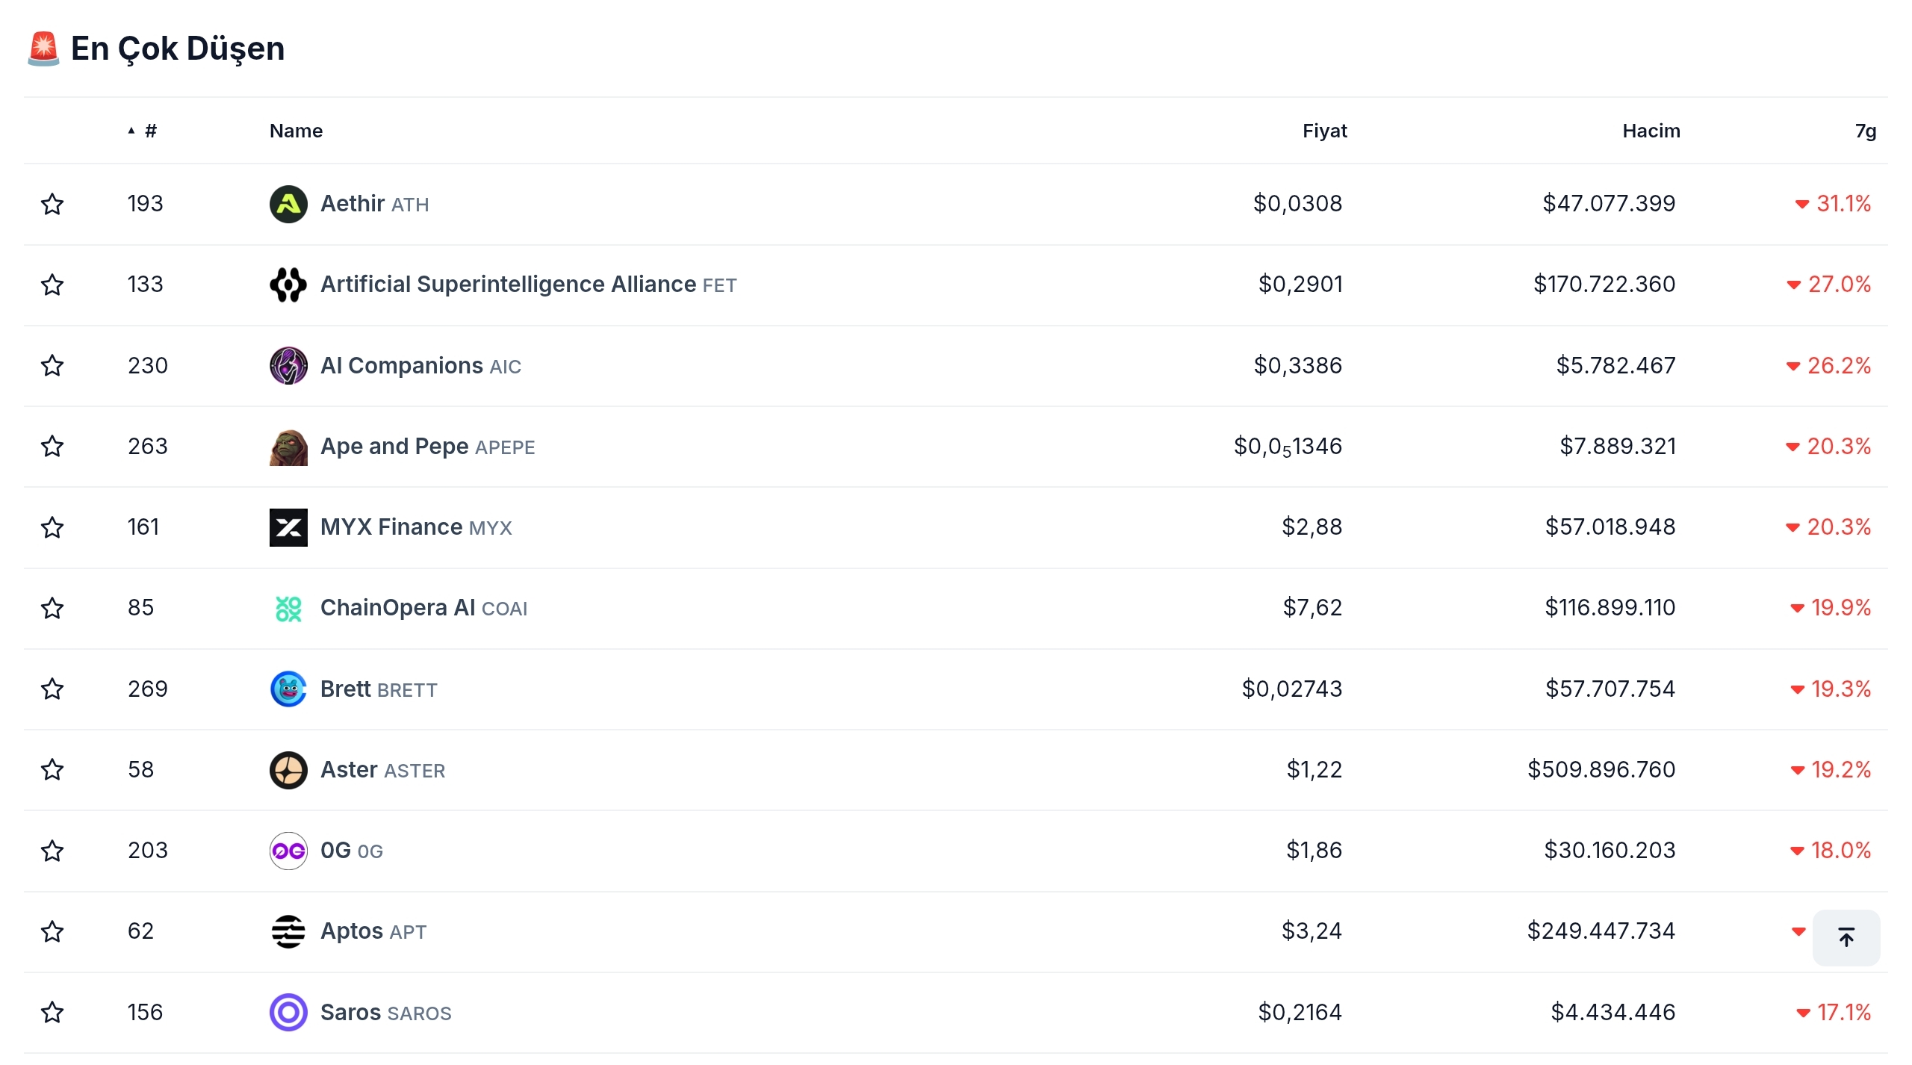Screen dimensions: 1912x1065
Task: Click the ChainOpera AI logo icon
Action: click(288, 609)
